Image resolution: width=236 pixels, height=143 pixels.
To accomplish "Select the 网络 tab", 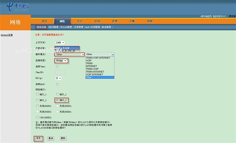I will coord(62,21).
